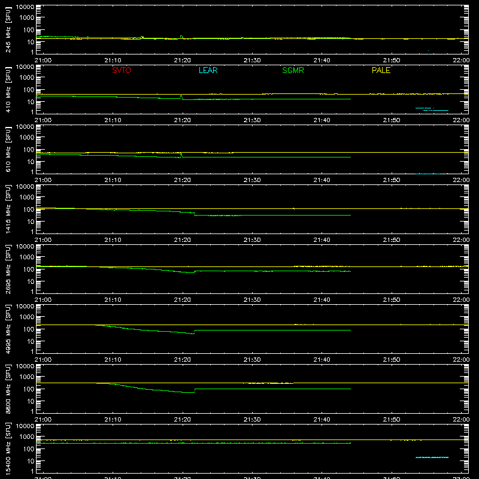Click the 21:40 tick under the 410 MHz plot
479x479 pixels.
coord(322,120)
